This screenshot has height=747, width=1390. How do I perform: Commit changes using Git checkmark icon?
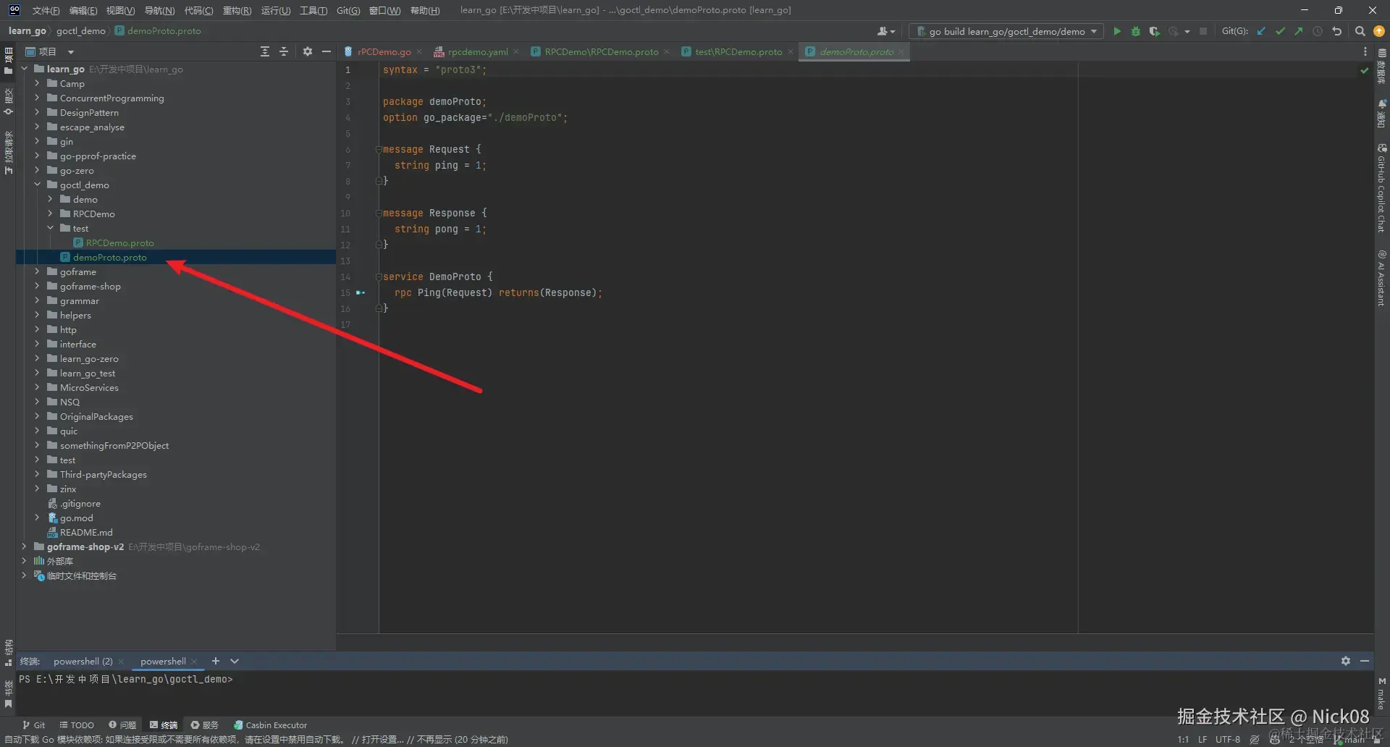(x=1280, y=31)
